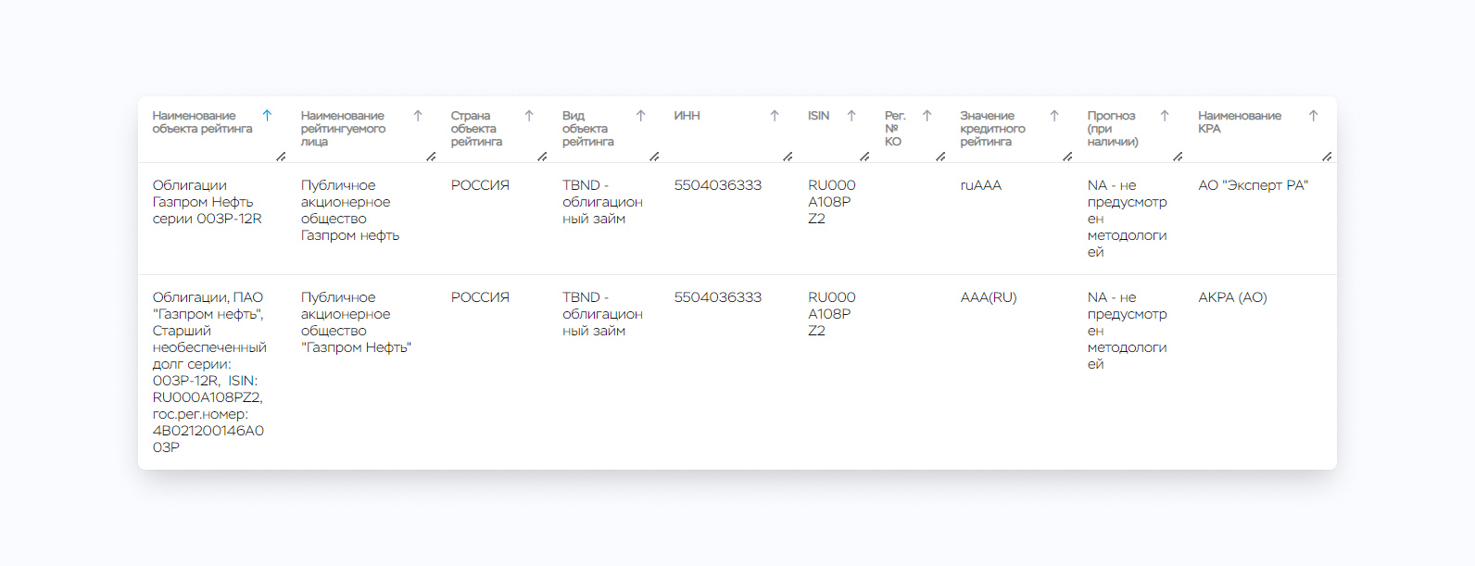Click resize handle of Наименование КРА column
This screenshot has height=566, width=1475.
point(1327,157)
